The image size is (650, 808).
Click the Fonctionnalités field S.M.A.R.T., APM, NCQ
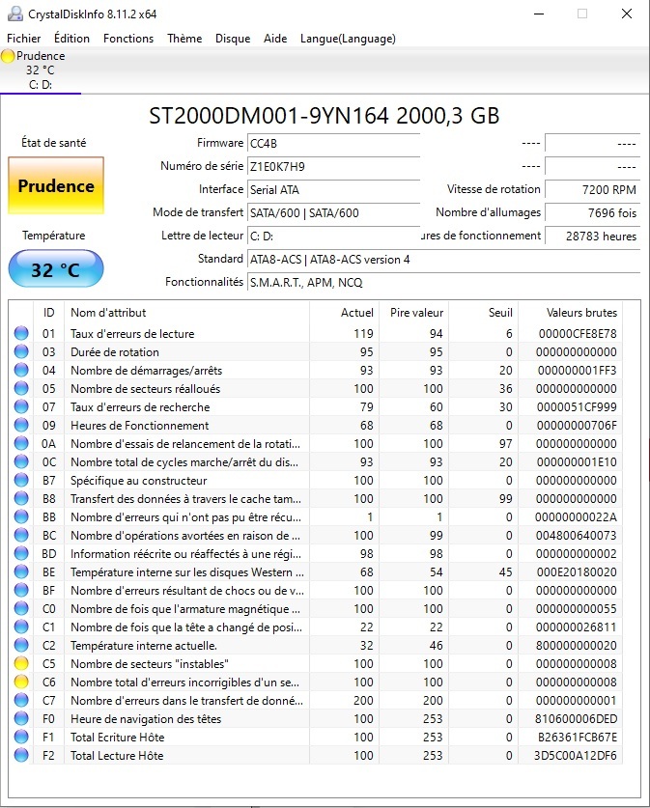pos(443,283)
